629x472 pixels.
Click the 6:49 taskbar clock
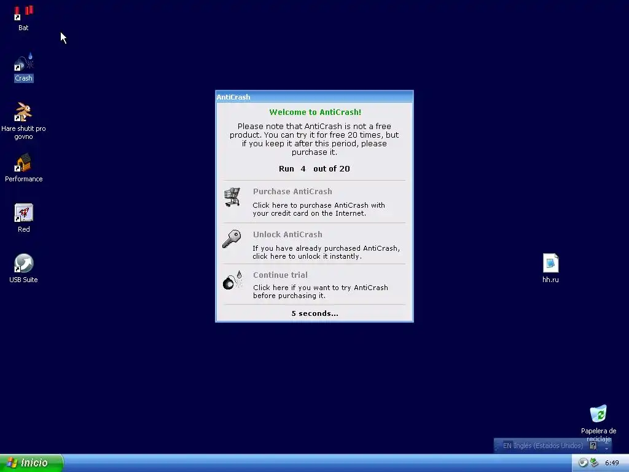[x=612, y=463]
